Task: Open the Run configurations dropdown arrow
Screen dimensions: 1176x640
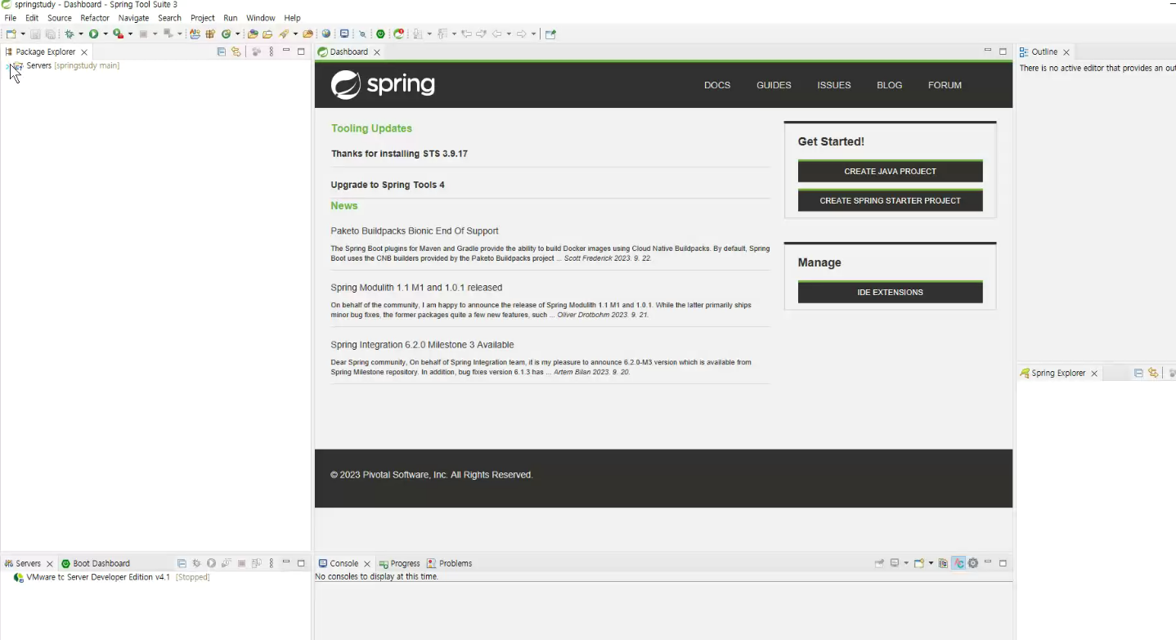Action: click(x=105, y=34)
